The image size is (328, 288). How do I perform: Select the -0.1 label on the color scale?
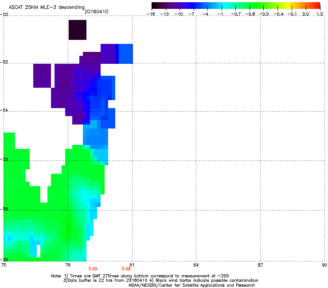(x=292, y=14)
